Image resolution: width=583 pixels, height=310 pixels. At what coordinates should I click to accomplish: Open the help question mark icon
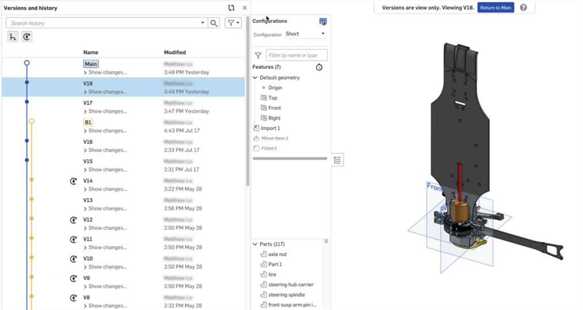(523, 7)
